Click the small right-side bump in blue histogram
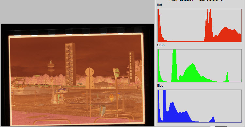 (213, 120)
